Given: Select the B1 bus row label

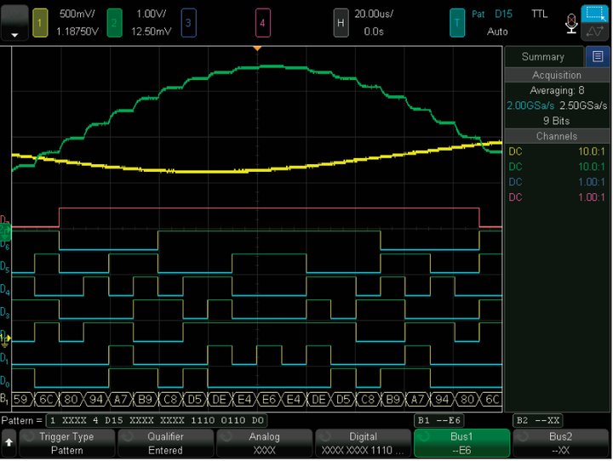Looking at the screenshot, I should tap(4, 399).
